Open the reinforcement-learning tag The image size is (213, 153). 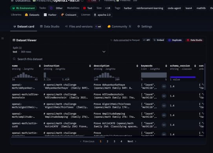click(x=150, y=8)
